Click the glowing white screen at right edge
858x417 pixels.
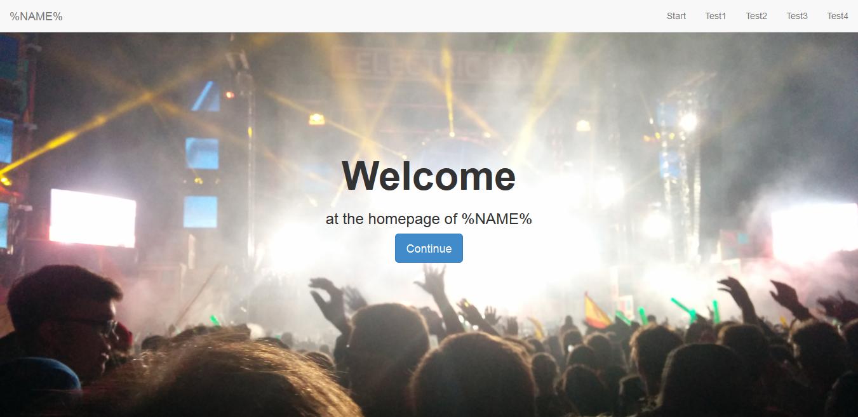click(814, 232)
